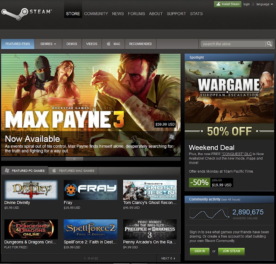This screenshot has width=276, height=264.
Task: Open the SpellForce 2 thumbnail
Action: [x=91, y=229]
